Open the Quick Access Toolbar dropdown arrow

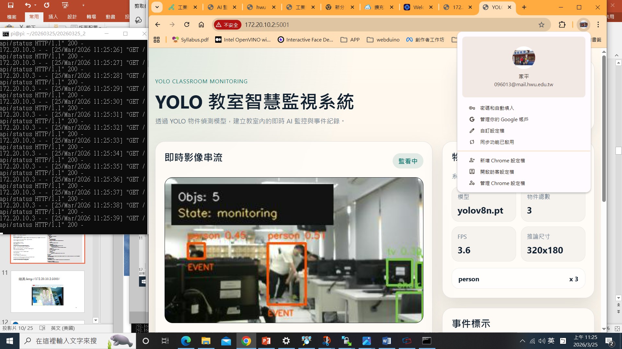[x=83, y=5]
